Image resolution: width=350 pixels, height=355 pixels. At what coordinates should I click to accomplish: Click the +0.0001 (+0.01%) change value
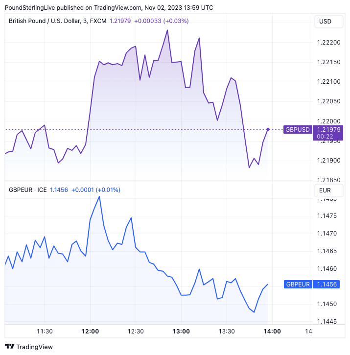click(96, 189)
